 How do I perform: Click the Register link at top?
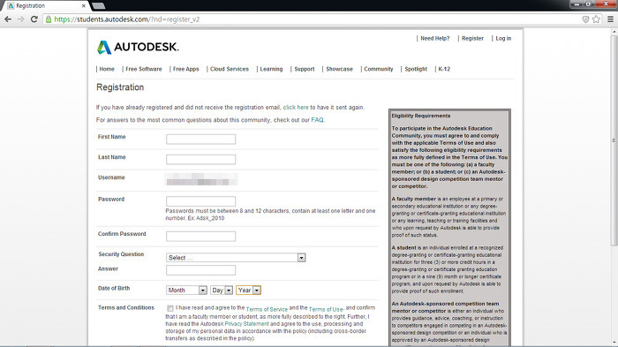point(472,38)
